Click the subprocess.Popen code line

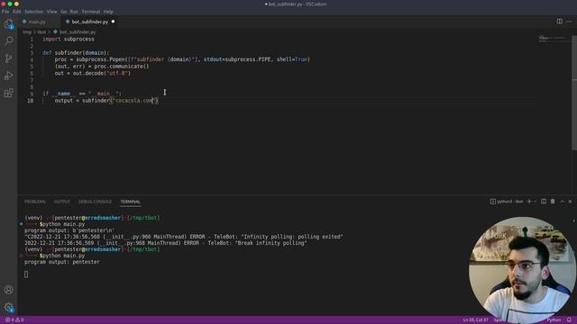click(182, 59)
